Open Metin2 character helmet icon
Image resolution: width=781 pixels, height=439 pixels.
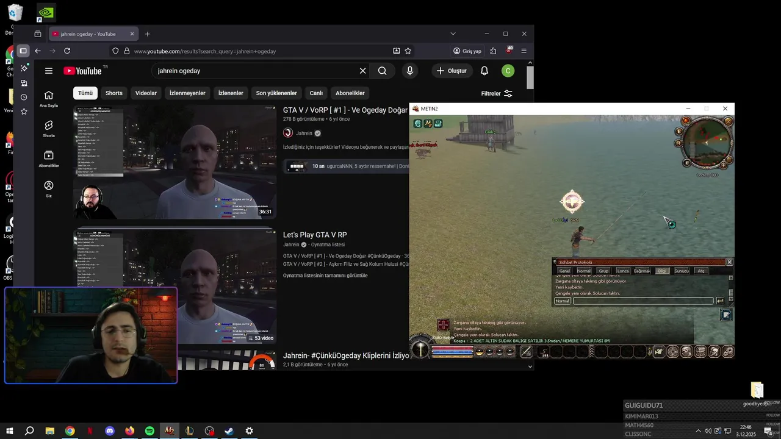tap(686, 351)
